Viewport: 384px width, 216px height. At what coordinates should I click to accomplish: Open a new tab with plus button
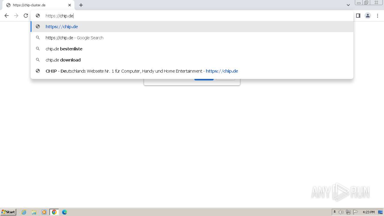click(81, 5)
